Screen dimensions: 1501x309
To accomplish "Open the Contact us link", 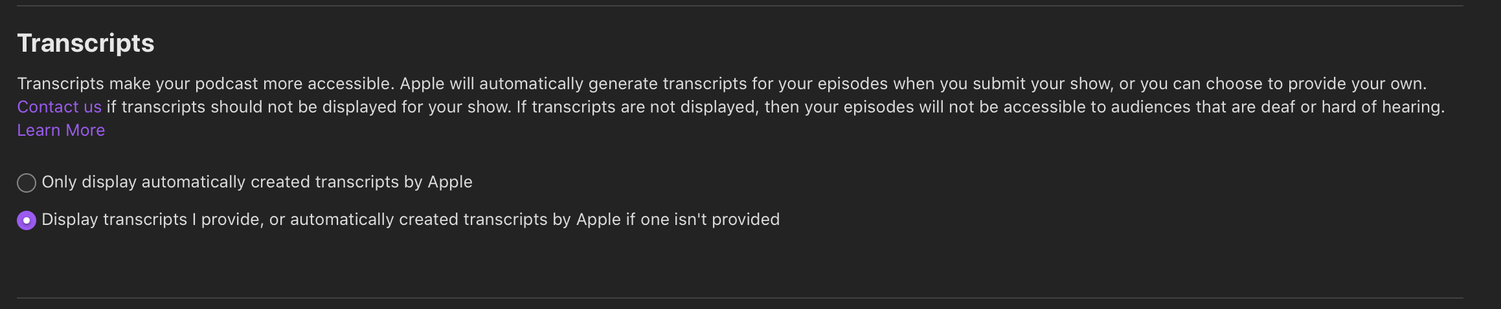I will click(59, 107).
